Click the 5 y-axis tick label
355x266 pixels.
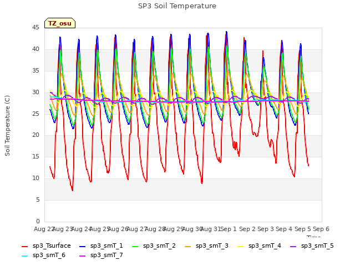coord(38,199)
